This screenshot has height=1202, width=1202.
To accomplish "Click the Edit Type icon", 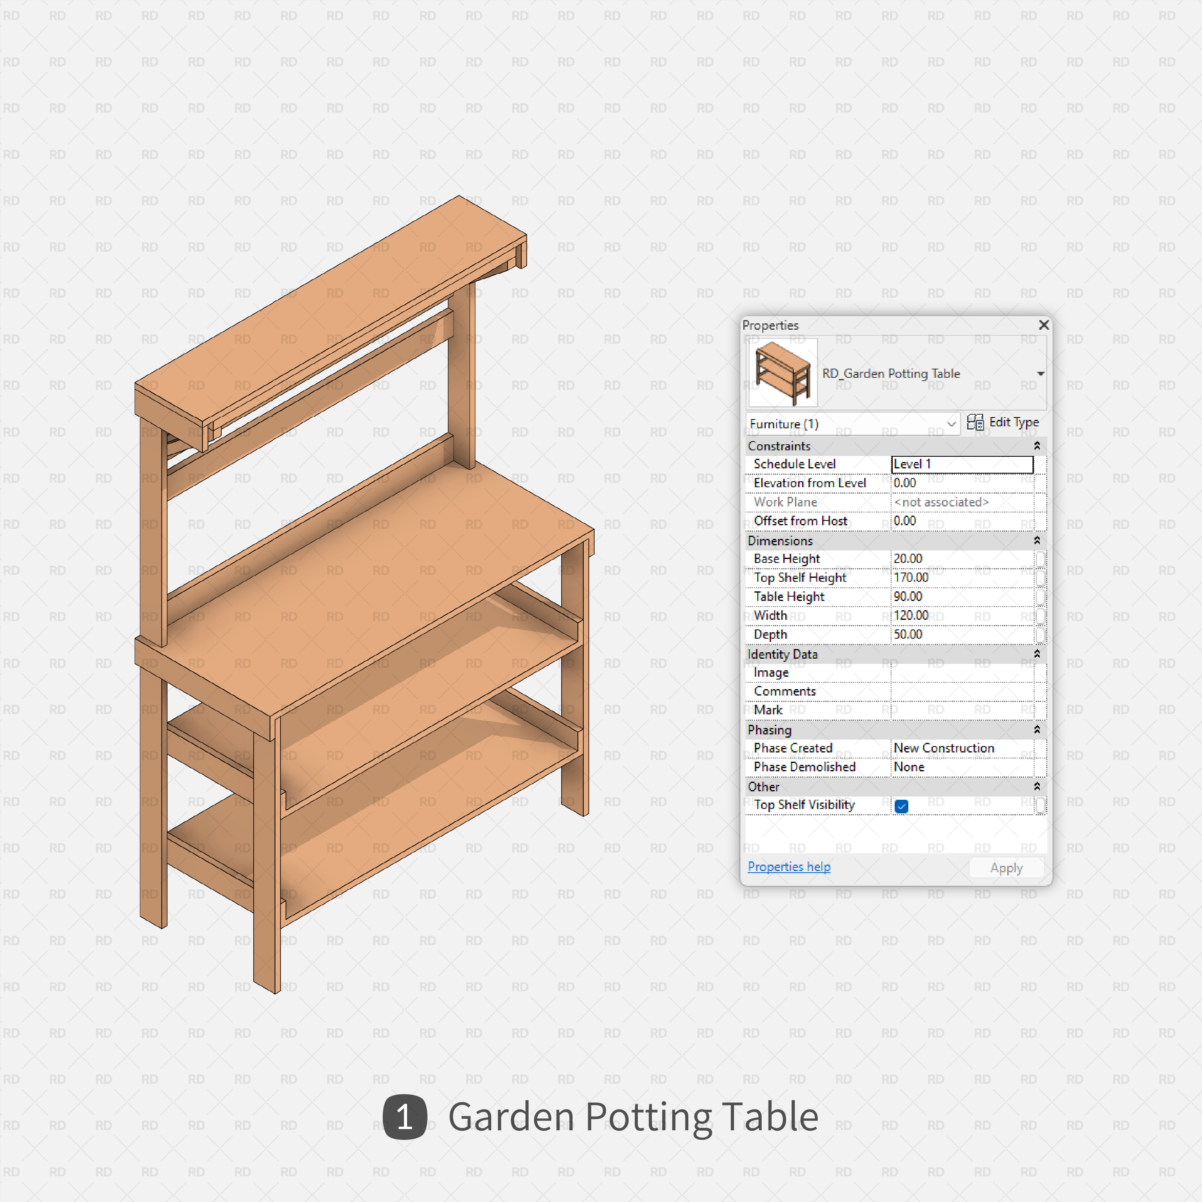I will click(975, 422).
